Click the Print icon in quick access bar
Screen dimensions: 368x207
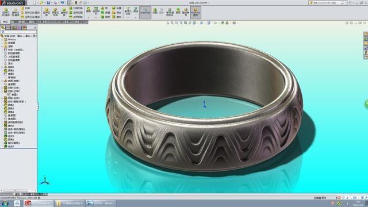point(55,3)
